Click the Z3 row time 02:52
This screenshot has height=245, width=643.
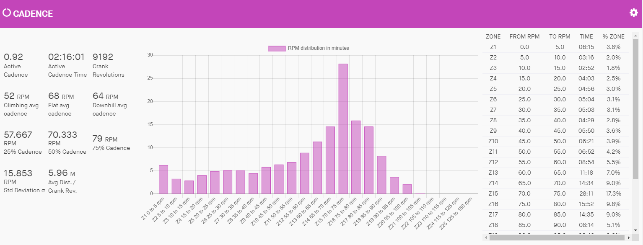pos(586,68)
